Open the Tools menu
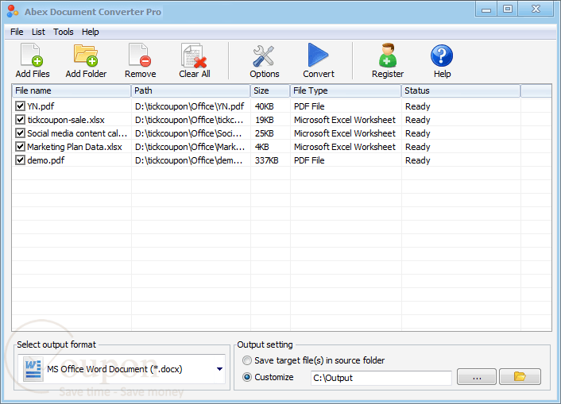Screen dimensions: 561x404 tap(64, 32)
